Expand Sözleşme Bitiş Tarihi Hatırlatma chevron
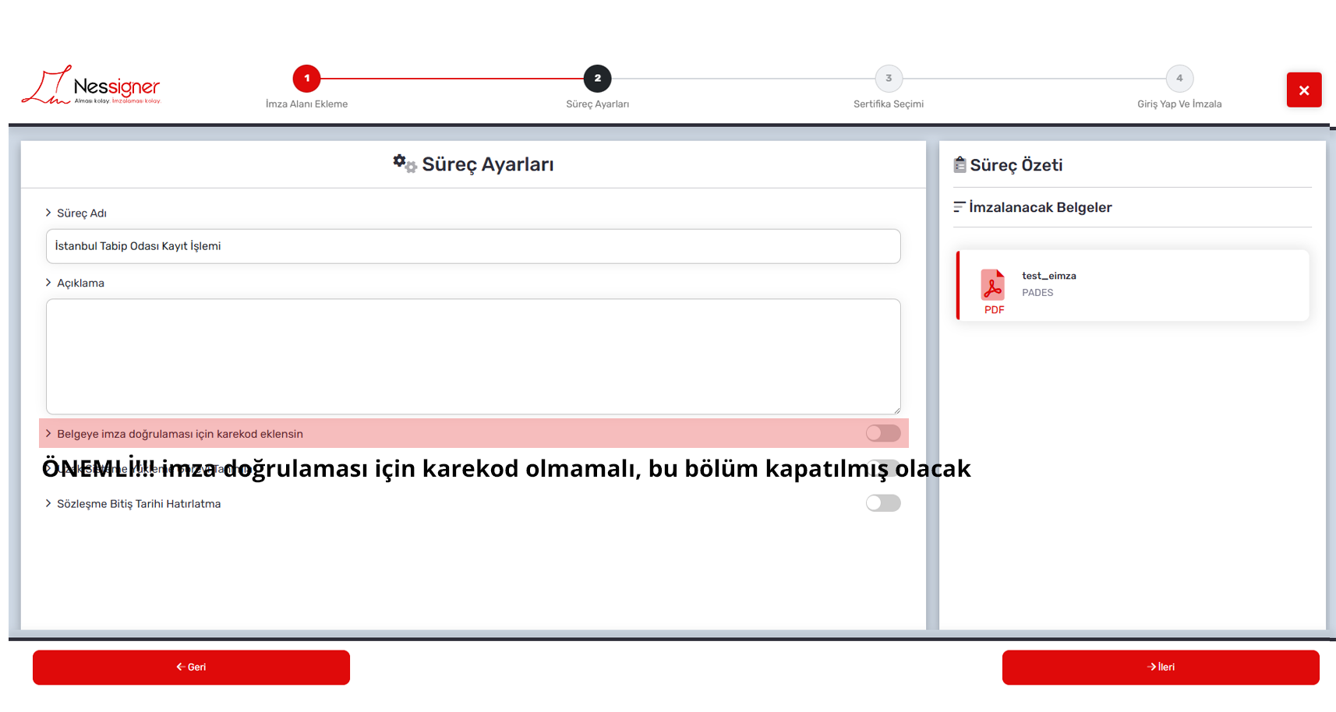The height and width of the screenshot is (712, 1336). (x=48, y=503)
